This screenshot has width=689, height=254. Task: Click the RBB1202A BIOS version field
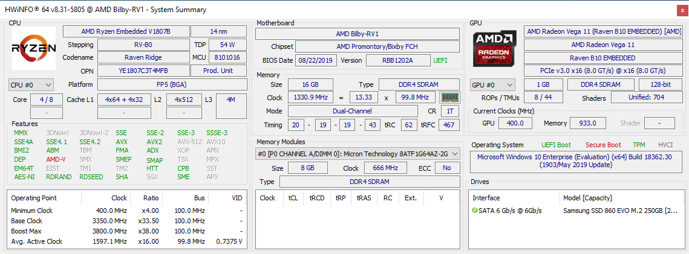398,60
